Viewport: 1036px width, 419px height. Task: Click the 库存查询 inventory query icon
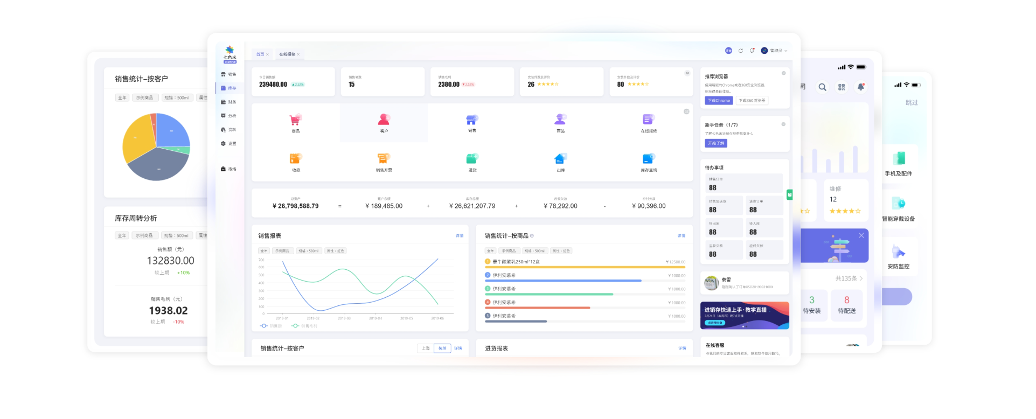coord(648,159)
